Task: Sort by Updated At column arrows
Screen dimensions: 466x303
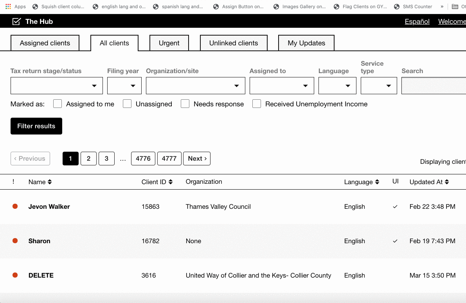Action: coord(447,182)
